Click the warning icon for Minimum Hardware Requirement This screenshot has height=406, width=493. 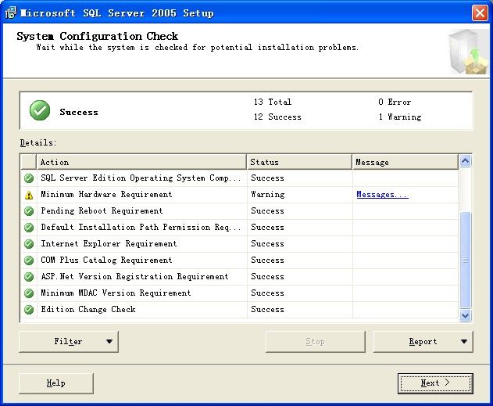click(29, 195)
